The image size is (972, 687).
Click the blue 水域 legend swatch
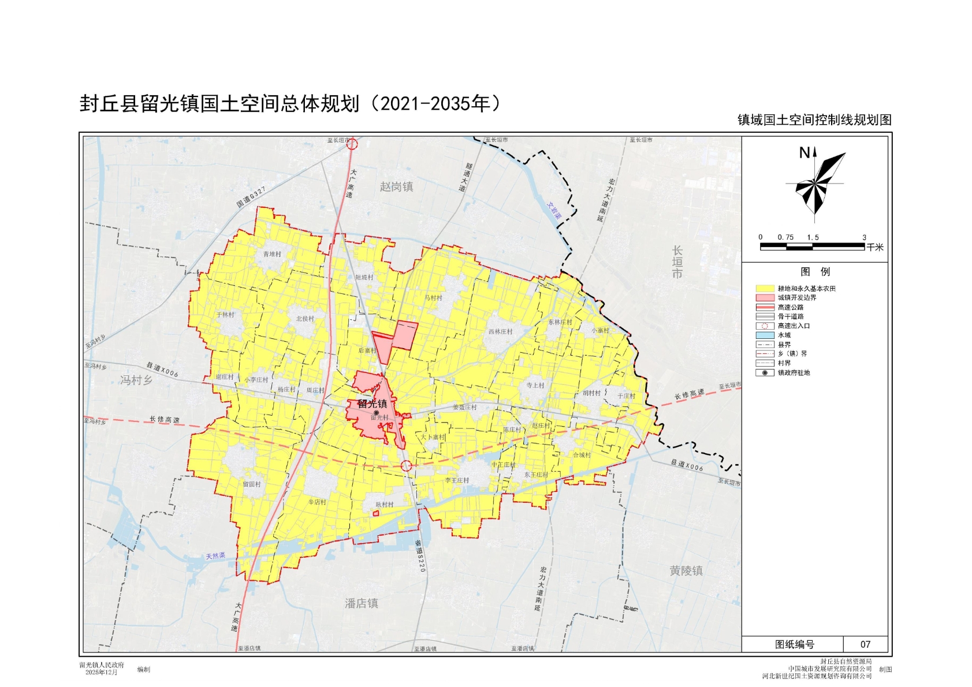(x=765, y=335)
